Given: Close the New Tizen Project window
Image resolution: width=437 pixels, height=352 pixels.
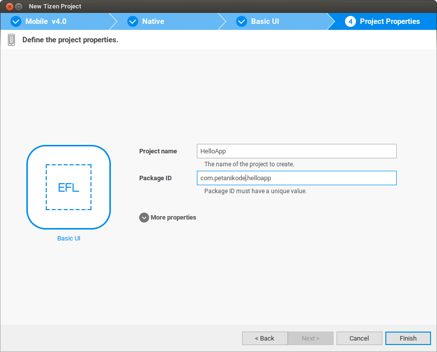Looking at the screenshot, I should coord(9,6).
